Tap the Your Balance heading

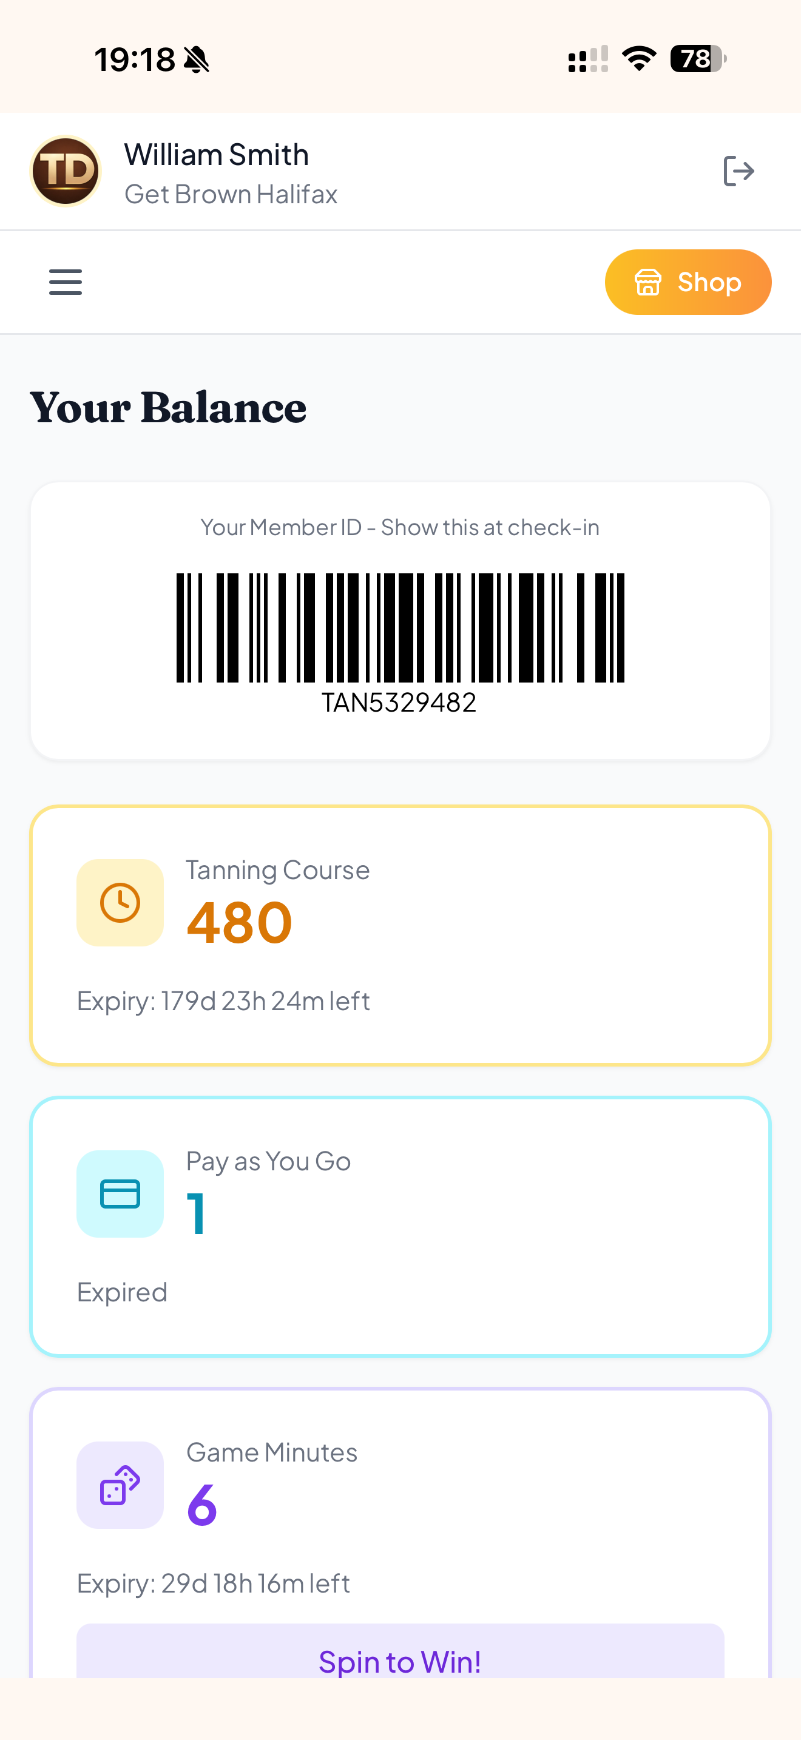click(168, 407)
